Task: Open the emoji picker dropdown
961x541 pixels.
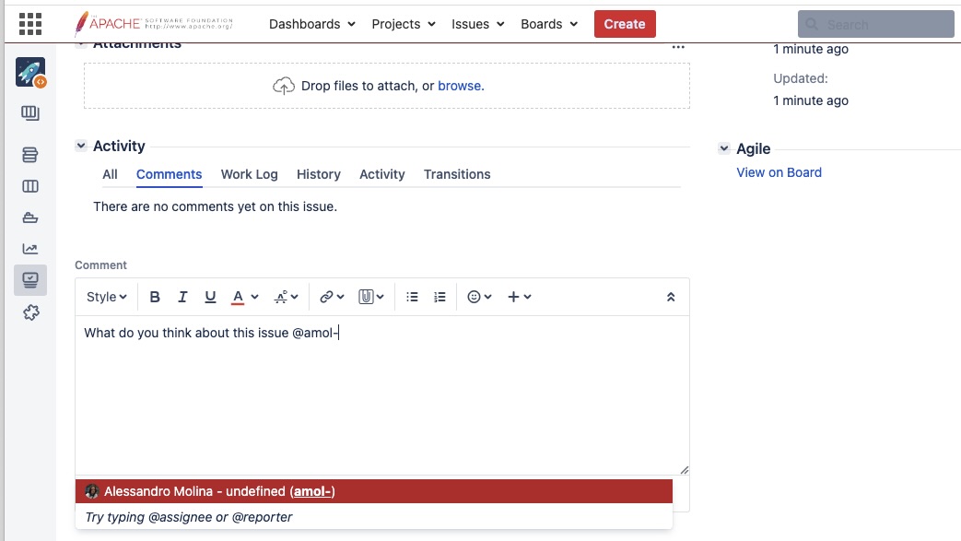Action: pos(479,297)
